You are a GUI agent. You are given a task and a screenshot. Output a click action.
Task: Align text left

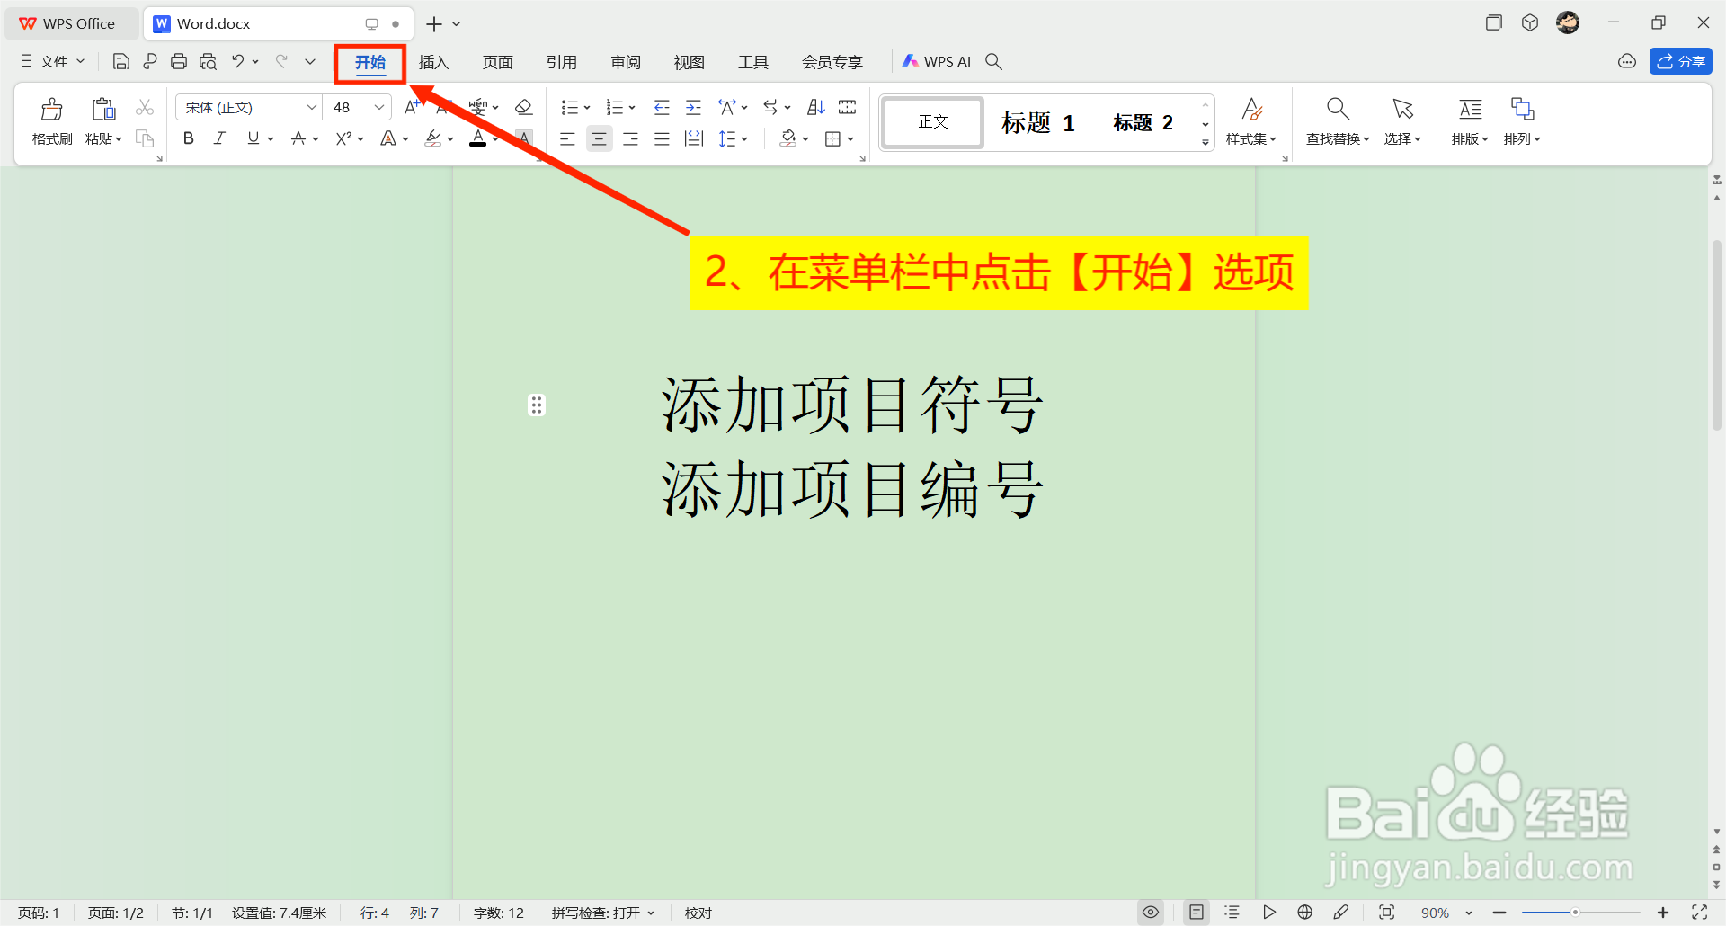[x=567, y=138]
